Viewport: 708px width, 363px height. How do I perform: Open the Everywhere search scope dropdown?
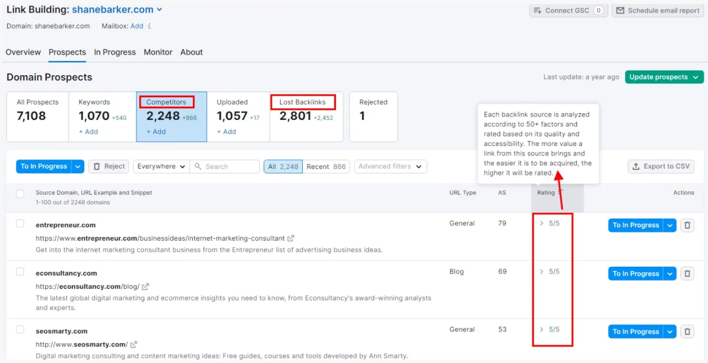click(x=161, y=166)
